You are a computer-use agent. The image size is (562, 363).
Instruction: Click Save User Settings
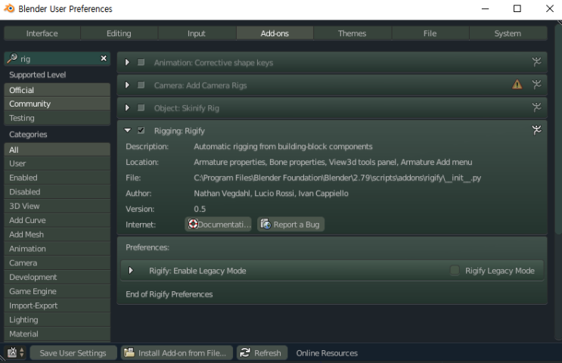73,353
